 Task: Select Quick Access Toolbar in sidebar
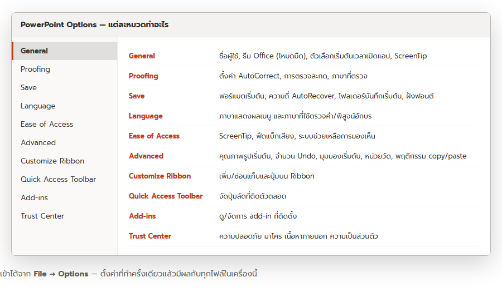click(65, 179)
